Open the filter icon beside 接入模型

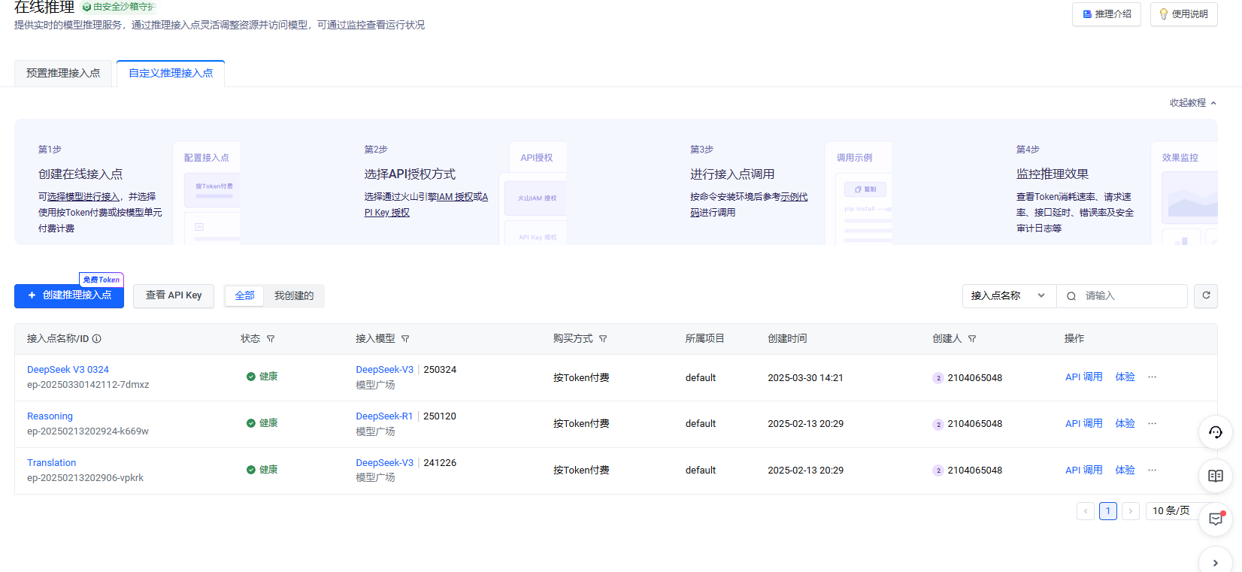pos(405,339)
